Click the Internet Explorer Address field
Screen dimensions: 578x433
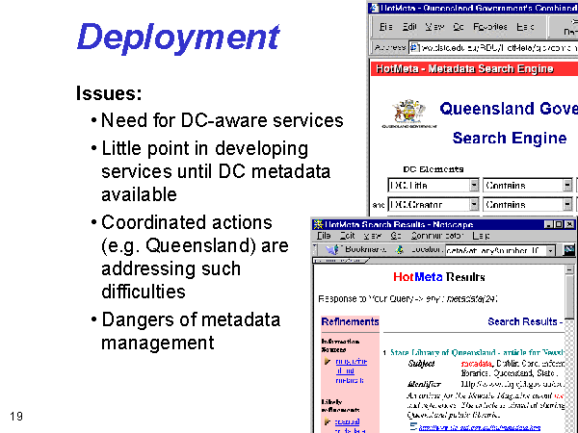(494, 47)
